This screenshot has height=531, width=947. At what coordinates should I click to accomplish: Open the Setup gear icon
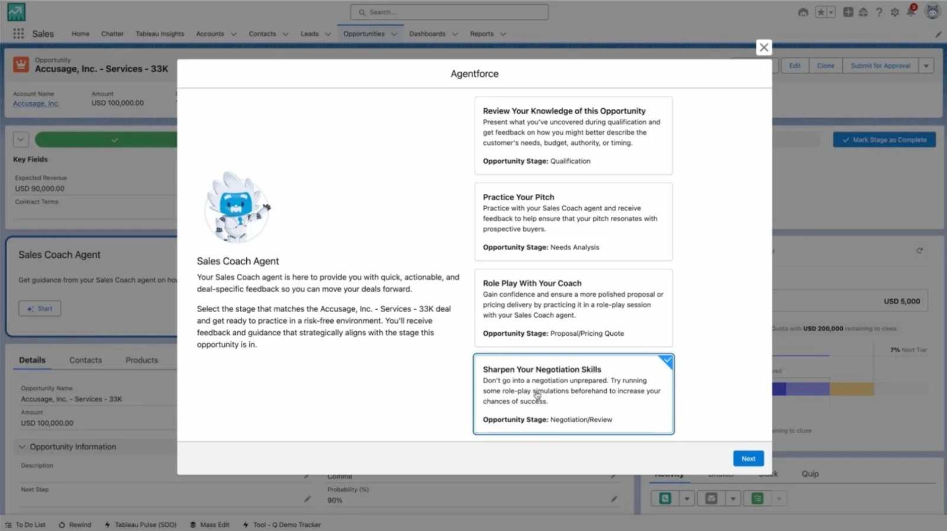[x=895, y=12]
